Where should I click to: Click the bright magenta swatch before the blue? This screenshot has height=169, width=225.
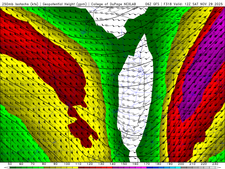[144, 167]
